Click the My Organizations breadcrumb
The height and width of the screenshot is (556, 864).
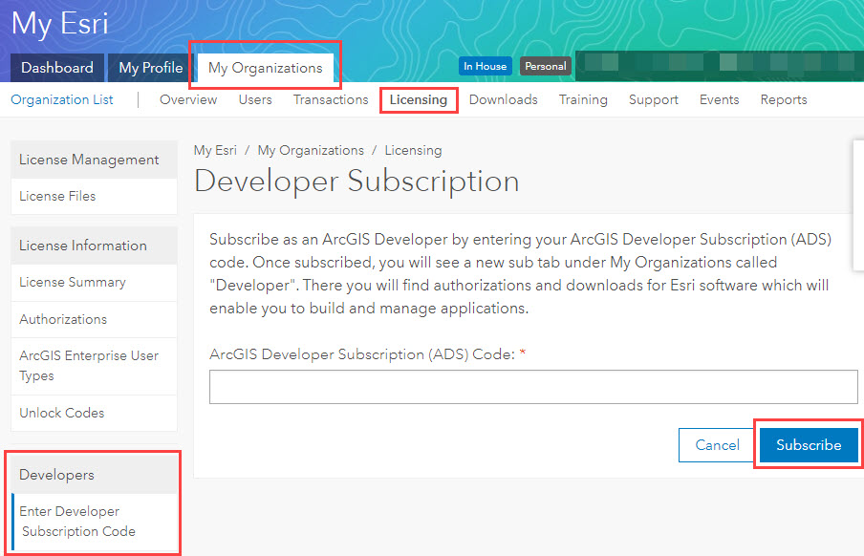(x=311, y=150)
